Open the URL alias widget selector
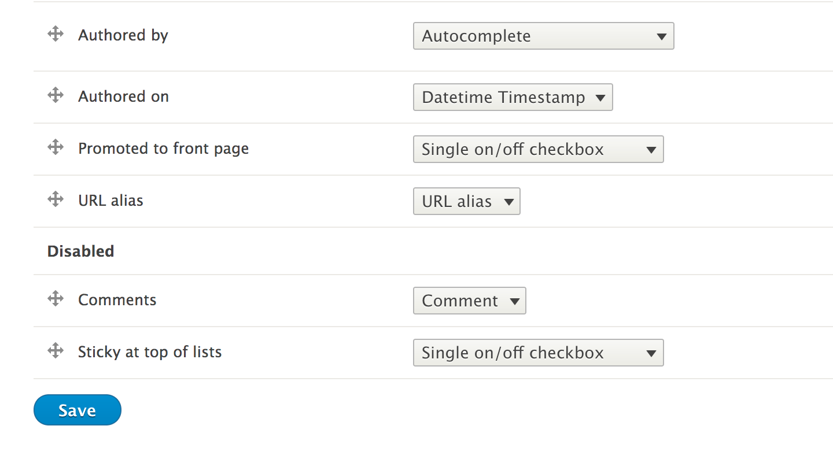The image size is (833, 459). pyautogui.click(x=466, y=201)
